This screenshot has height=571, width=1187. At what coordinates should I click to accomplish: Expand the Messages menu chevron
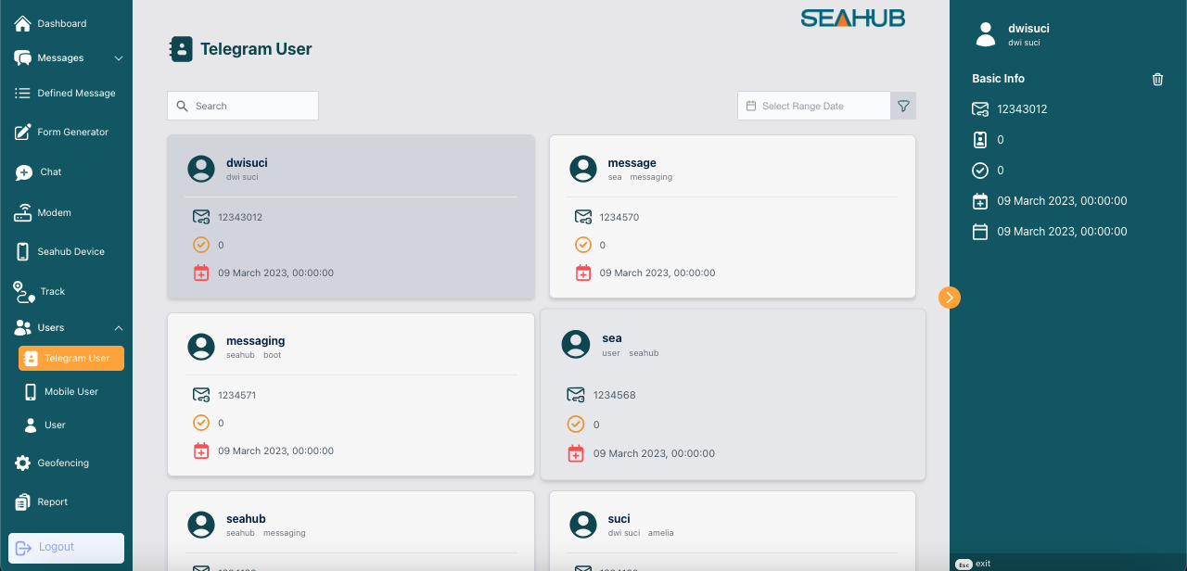(119, 58)
